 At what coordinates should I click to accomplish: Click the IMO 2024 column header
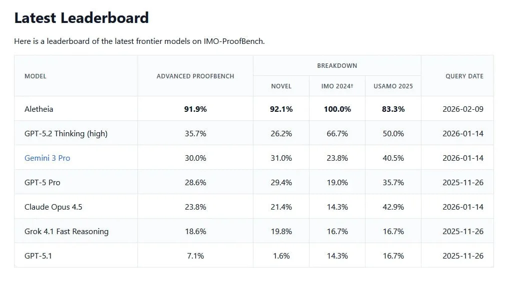pos(337,86)
